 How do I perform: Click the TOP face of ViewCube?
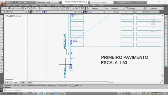tap(154, 22)
